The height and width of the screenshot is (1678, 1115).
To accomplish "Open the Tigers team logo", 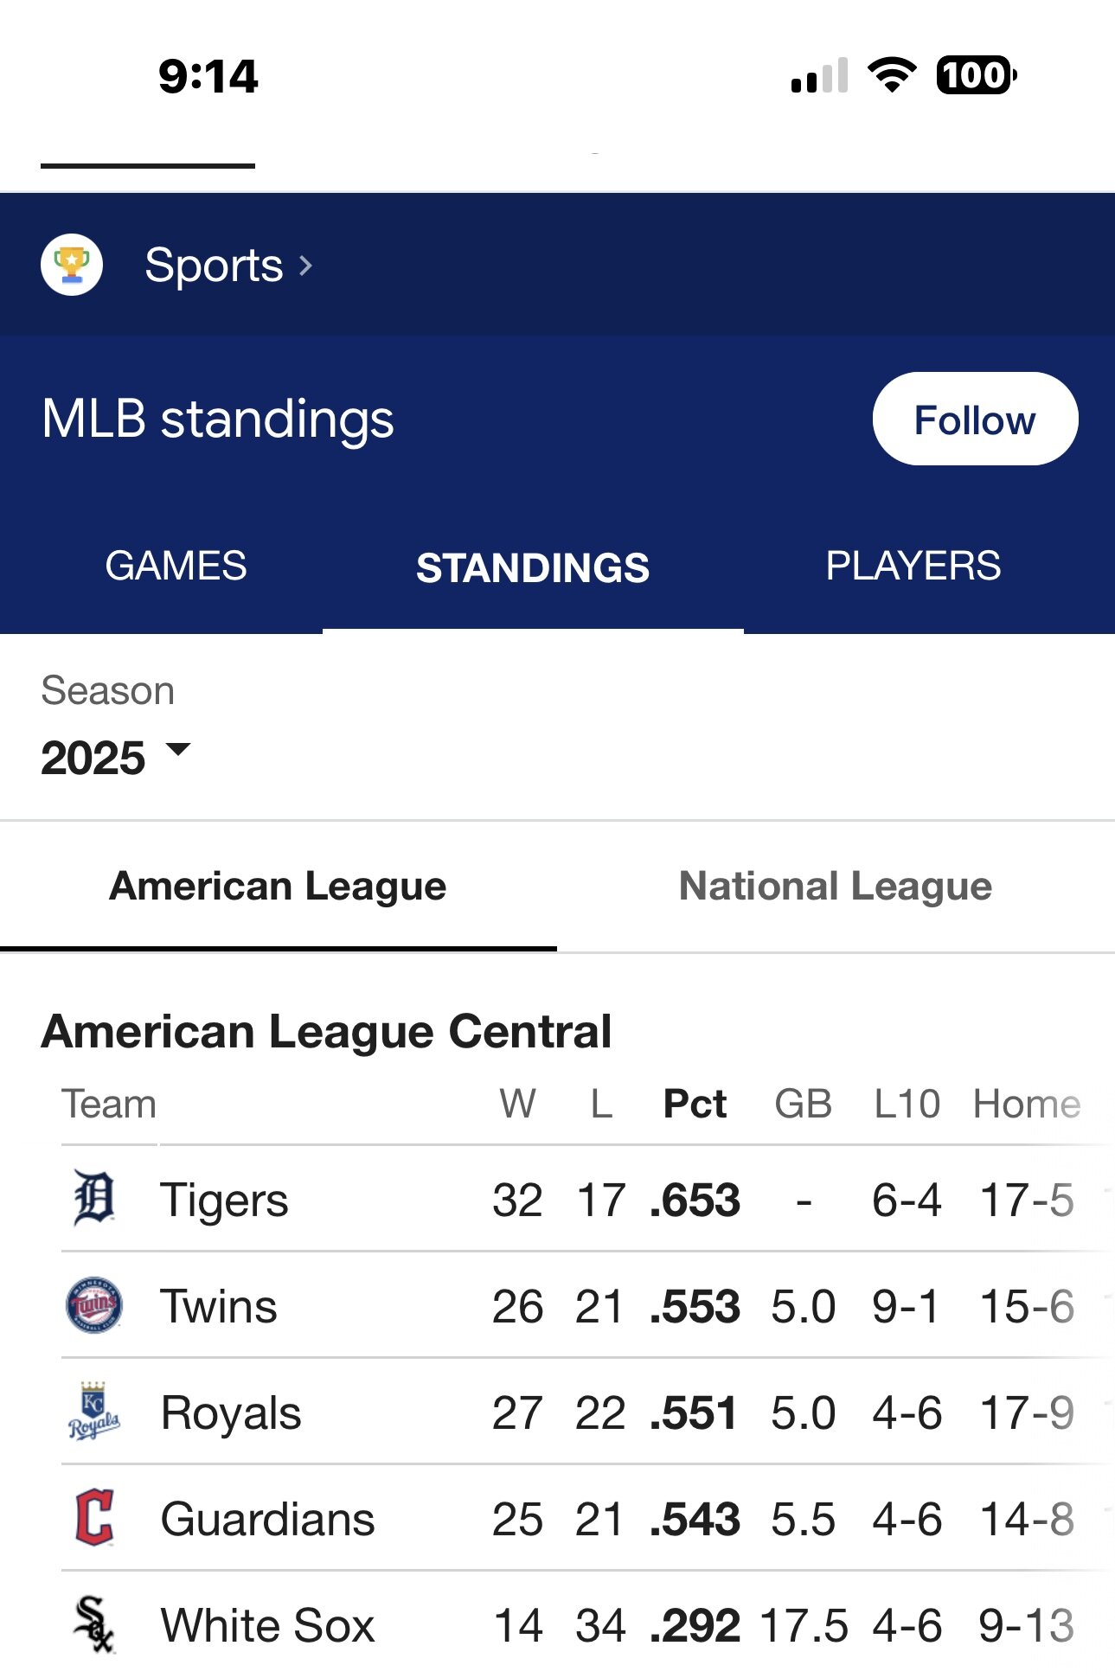I will click(94, 1198).
